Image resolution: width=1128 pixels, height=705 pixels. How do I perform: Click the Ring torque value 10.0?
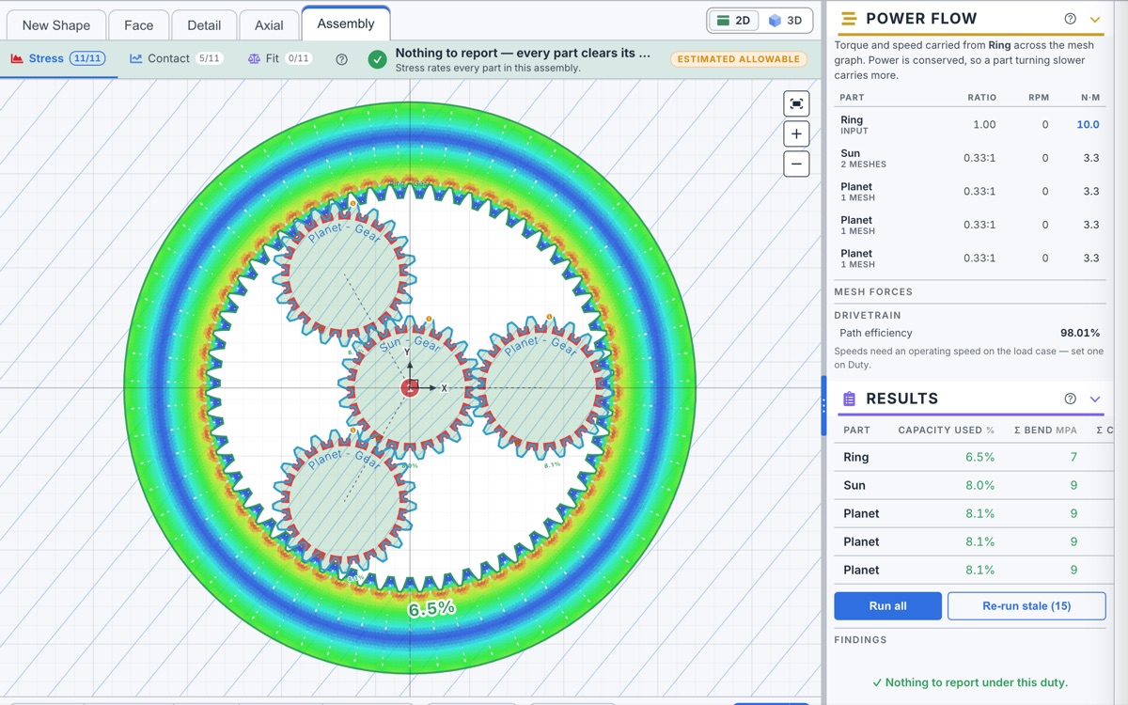click(x=1088, y=125)
